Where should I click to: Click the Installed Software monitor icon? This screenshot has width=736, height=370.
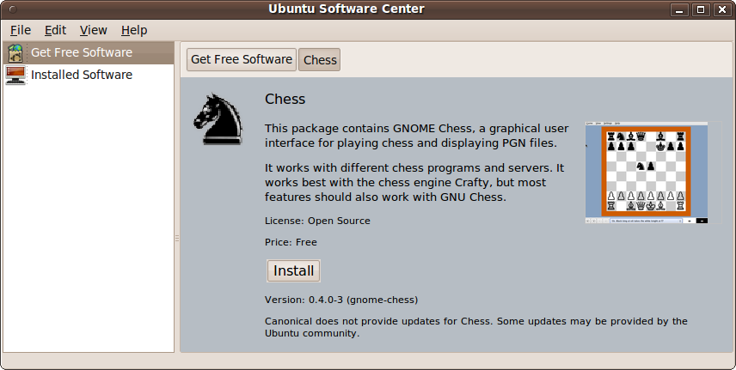tap(15, 75)
